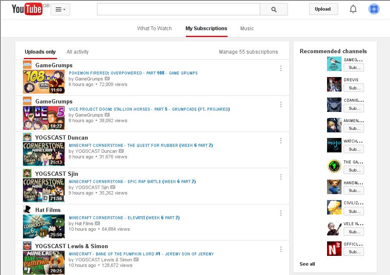Open the guide menu dropdown
390x275 pixels.
pyautogui.click(x=60, y=9)
